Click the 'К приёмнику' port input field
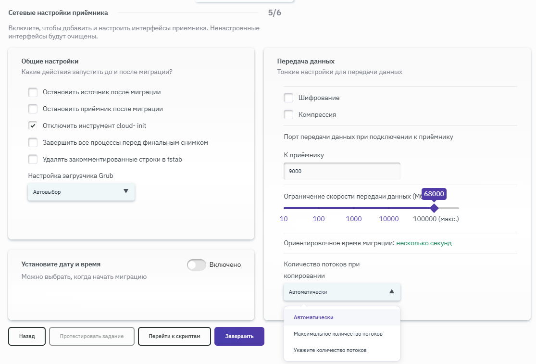 tap(342, 171)
